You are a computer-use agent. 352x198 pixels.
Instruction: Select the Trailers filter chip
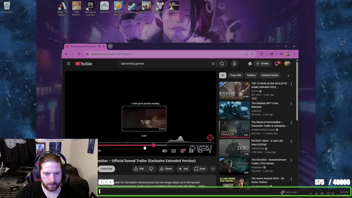point(251,75)
